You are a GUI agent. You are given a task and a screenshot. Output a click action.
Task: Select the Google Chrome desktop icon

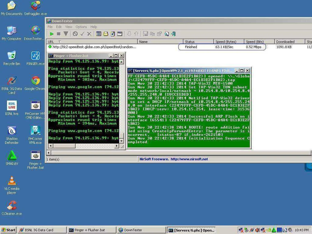pyautogui.click(x=35, y=83)
